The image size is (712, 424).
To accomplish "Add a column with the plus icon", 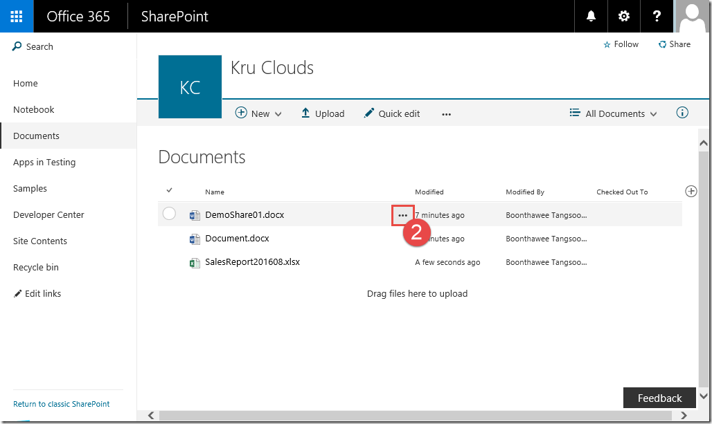I will click(x=691, y=192).
